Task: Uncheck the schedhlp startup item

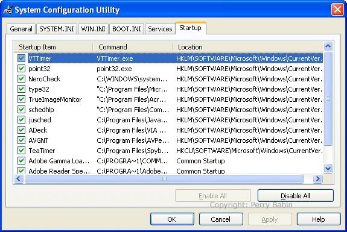Action: [x=21, y=110]
